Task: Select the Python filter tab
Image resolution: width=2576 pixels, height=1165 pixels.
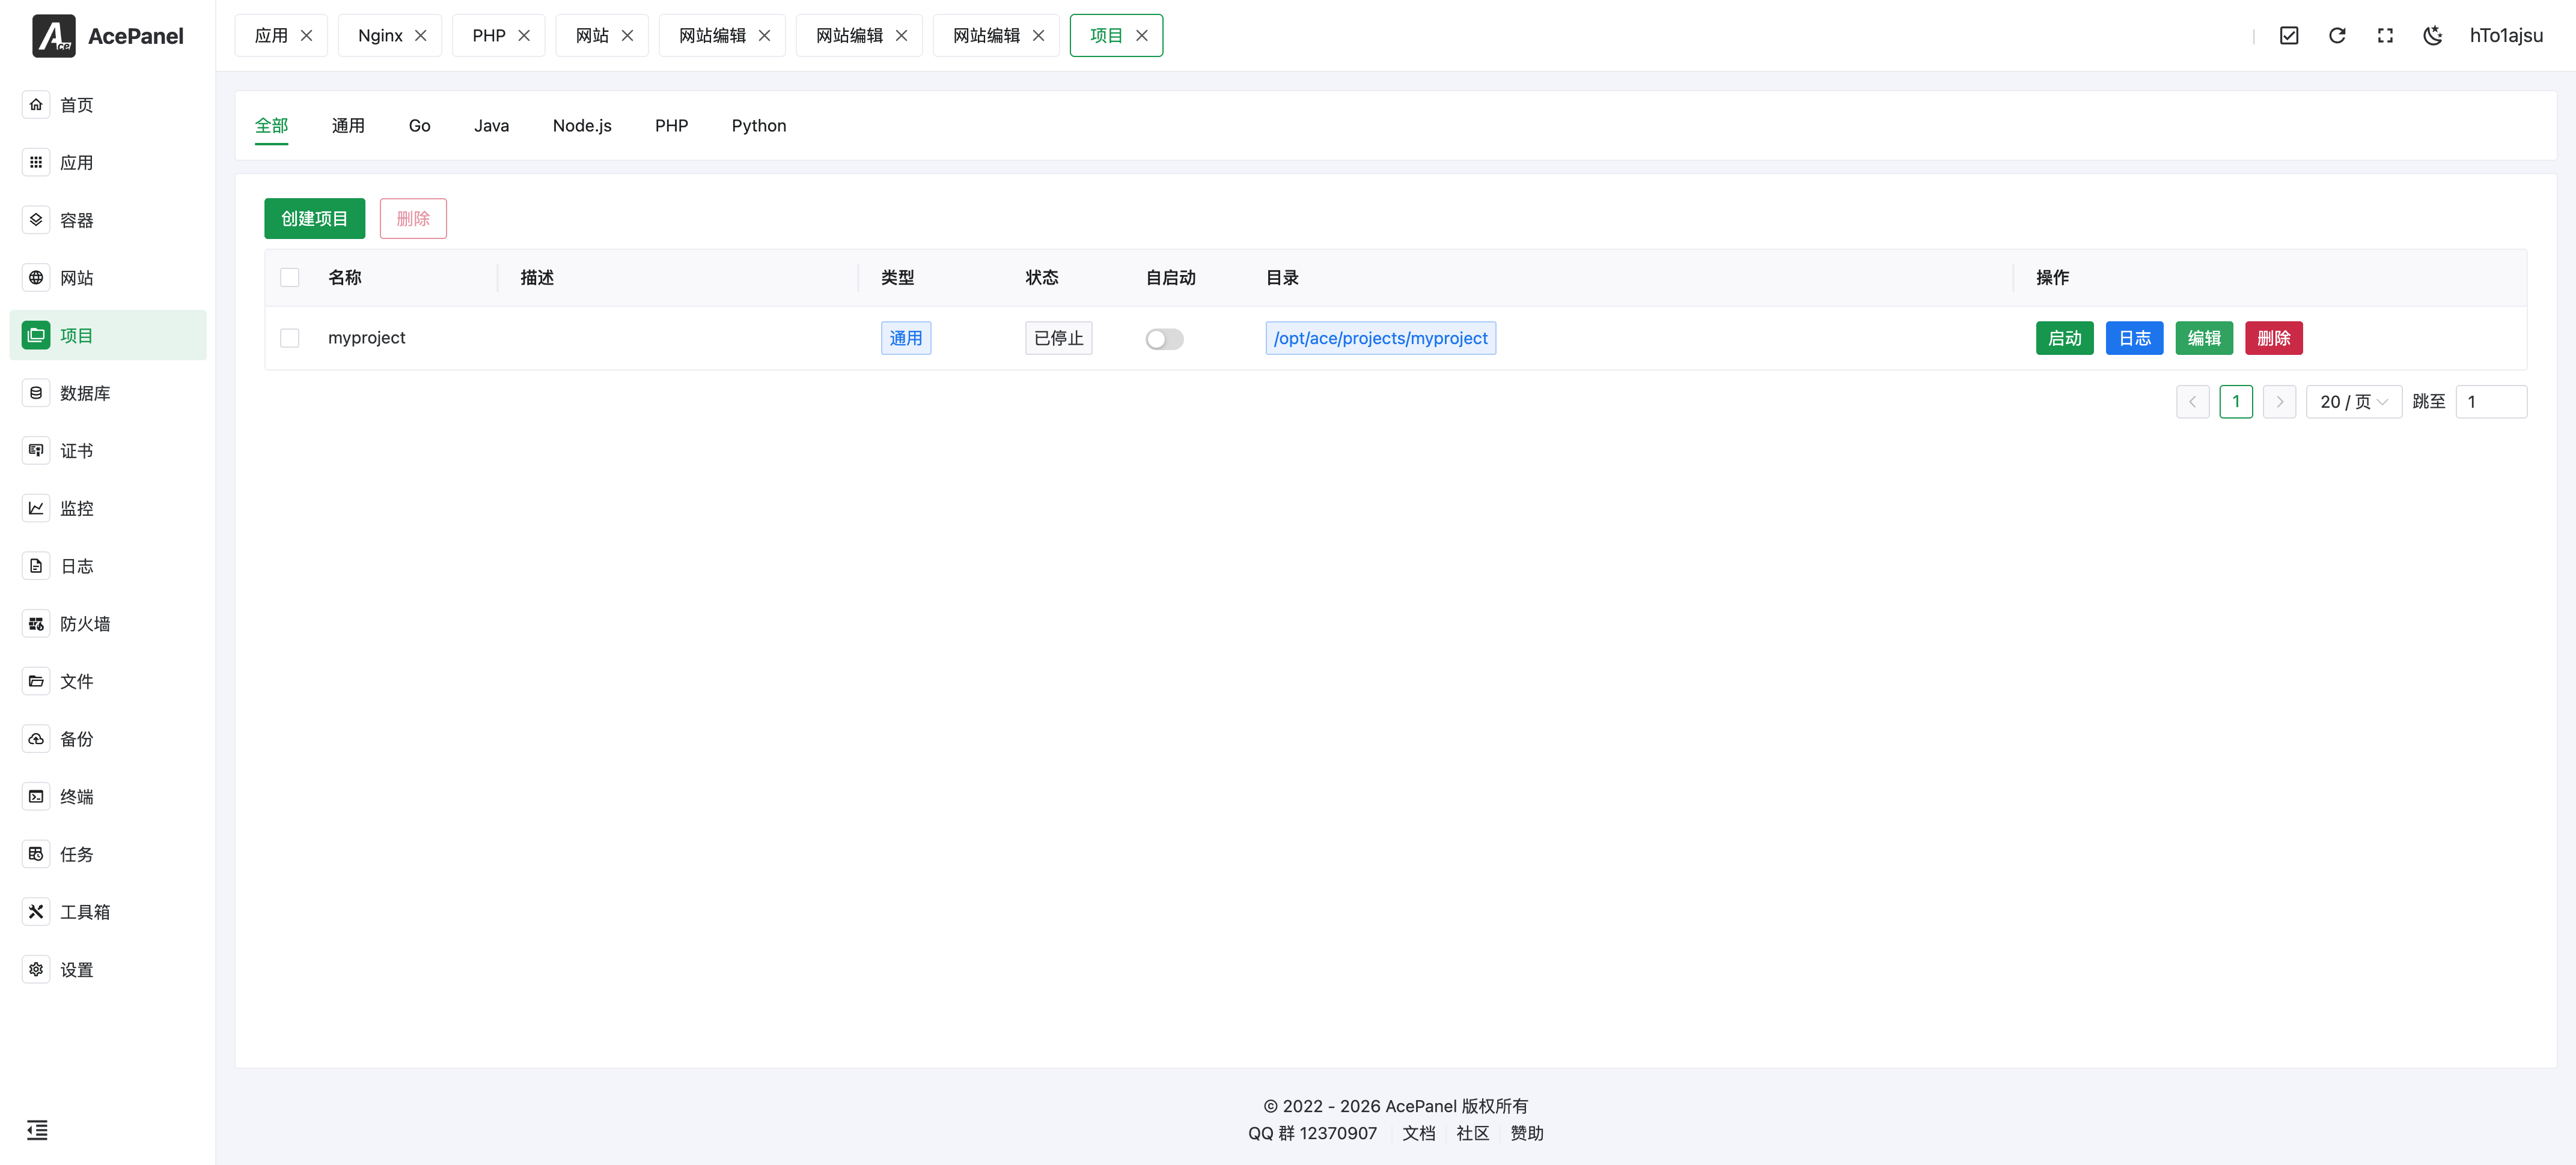Action: [758, 126]
